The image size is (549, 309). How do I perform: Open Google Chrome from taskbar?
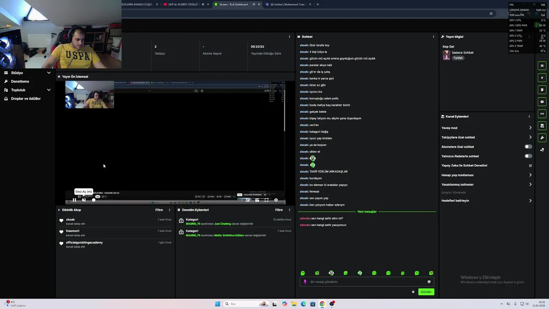(322, 304)
